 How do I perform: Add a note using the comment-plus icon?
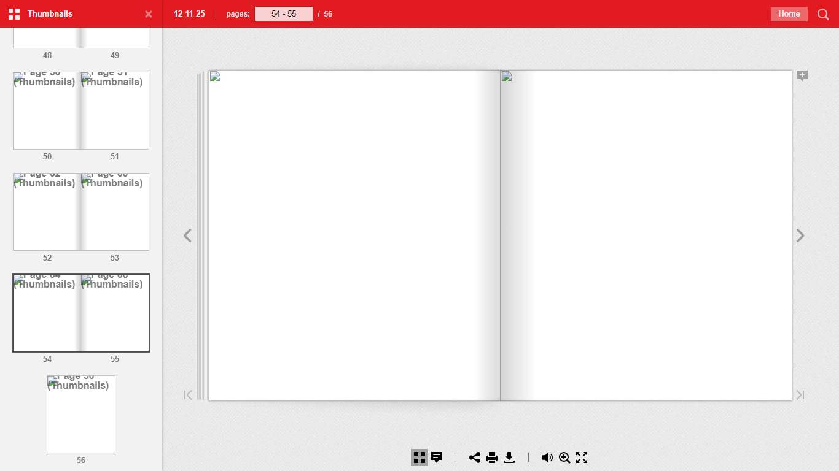click(802, 75)
